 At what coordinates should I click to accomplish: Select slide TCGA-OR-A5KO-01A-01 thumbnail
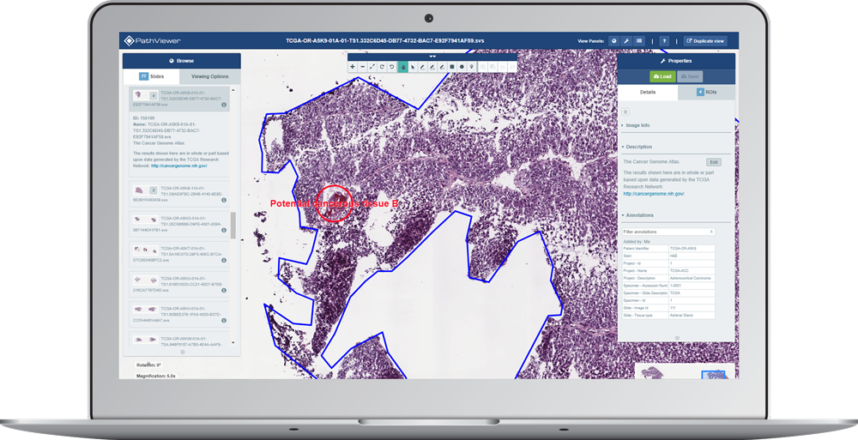pos(145,220)
